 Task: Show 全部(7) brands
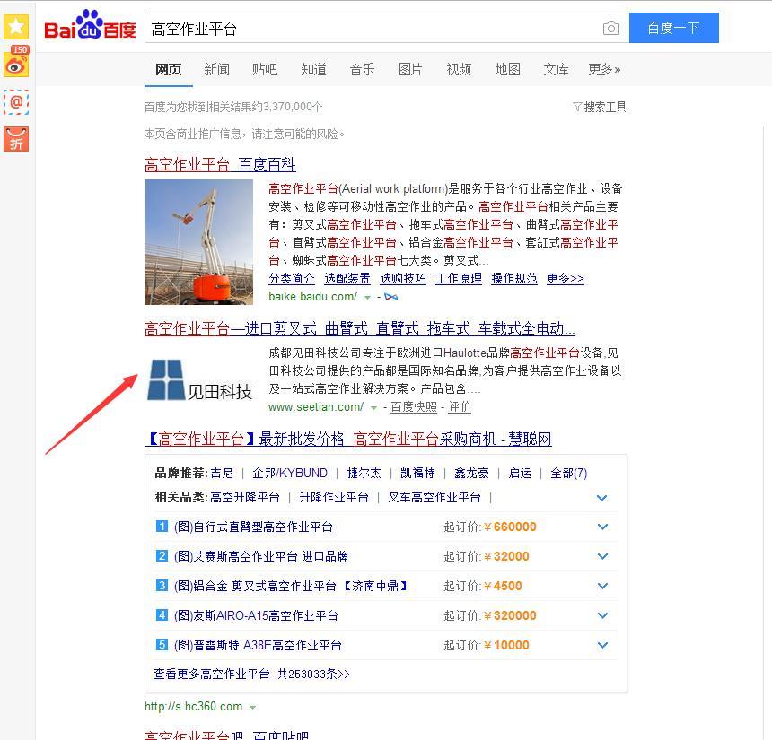point(568,473)
